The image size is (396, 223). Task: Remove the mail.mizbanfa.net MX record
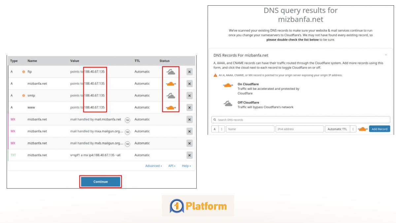(x=190, y=119)
